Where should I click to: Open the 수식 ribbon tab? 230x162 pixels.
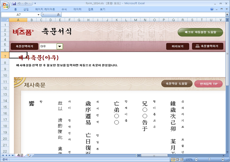tap(64, 9)
